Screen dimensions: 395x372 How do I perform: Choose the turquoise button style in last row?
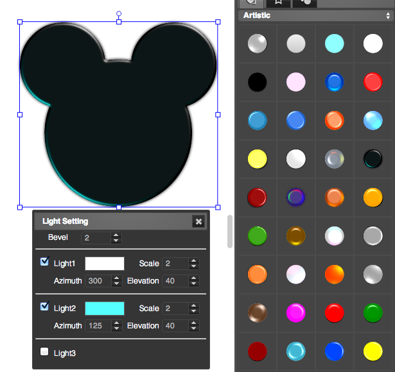pyautogui.click(x=295, y=351)
